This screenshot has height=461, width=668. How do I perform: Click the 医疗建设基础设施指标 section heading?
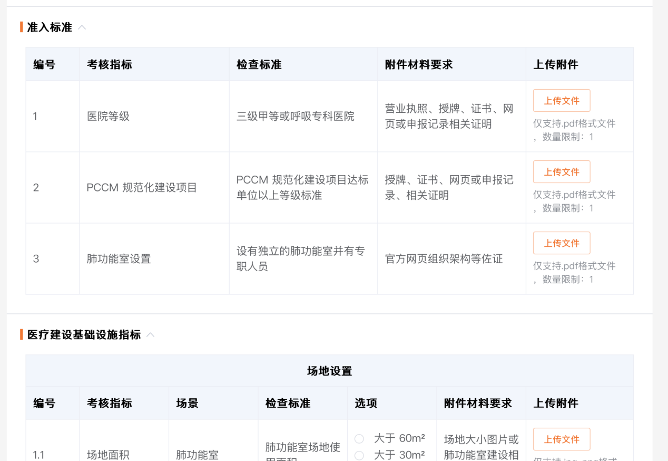pos(84,335)
